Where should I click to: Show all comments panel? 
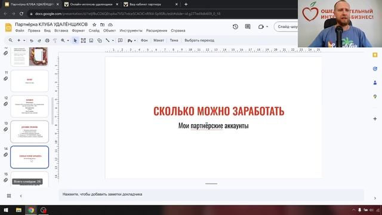248,26
